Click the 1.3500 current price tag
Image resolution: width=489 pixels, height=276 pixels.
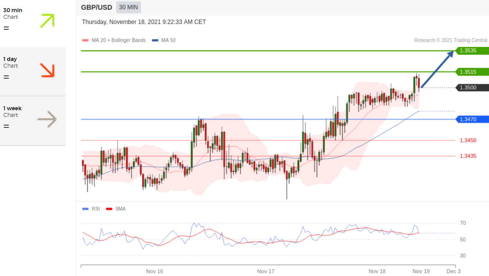(472, 88)
